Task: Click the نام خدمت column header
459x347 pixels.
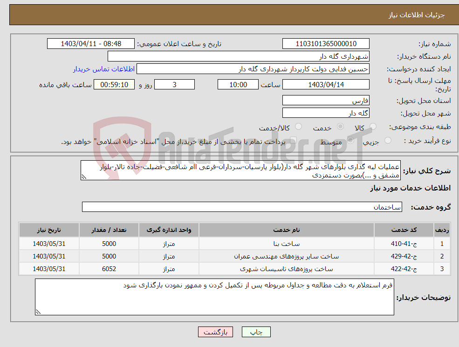Action: [x=286, y=230]
